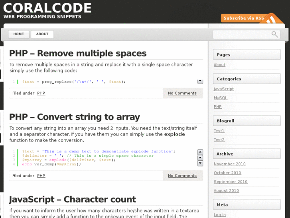Focus the search input field
The image size is (290, 218).
[x=242, y=34]
